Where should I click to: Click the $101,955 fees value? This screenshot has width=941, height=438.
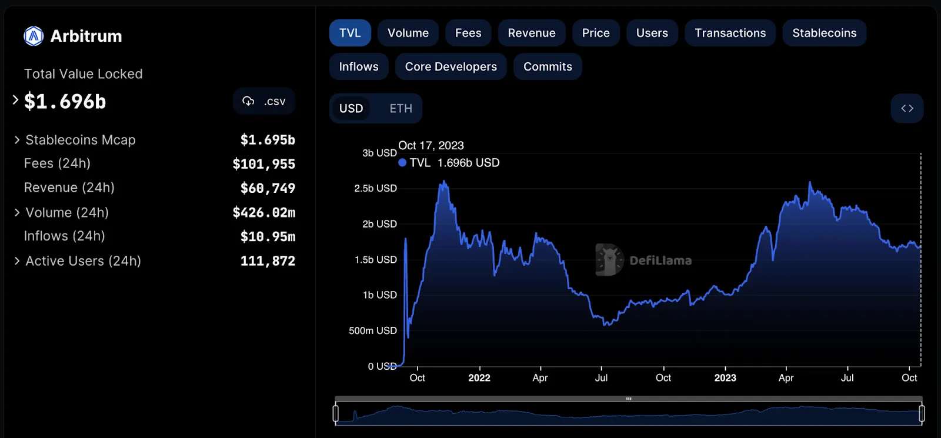tap(264, 164)
